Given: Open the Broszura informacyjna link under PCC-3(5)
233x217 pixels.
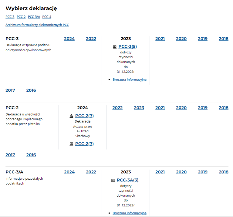Looking at the screenshot, I should (x=129, y=80).
